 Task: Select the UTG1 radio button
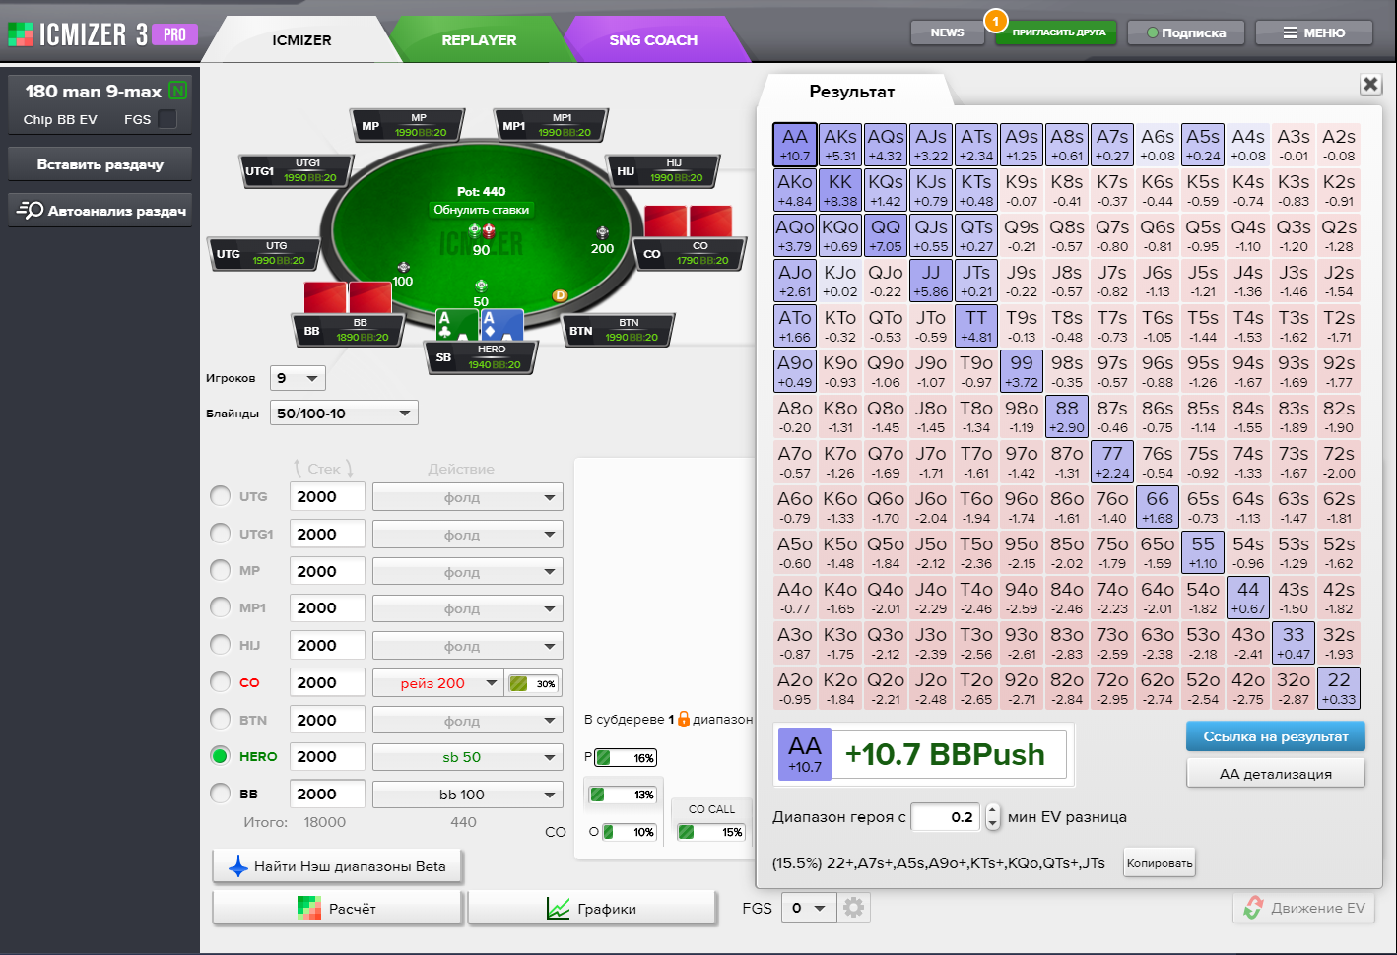[220, 533]
